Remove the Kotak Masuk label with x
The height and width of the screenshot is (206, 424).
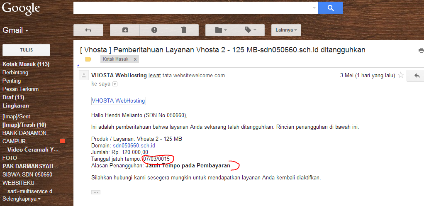(x=135, y=59)
